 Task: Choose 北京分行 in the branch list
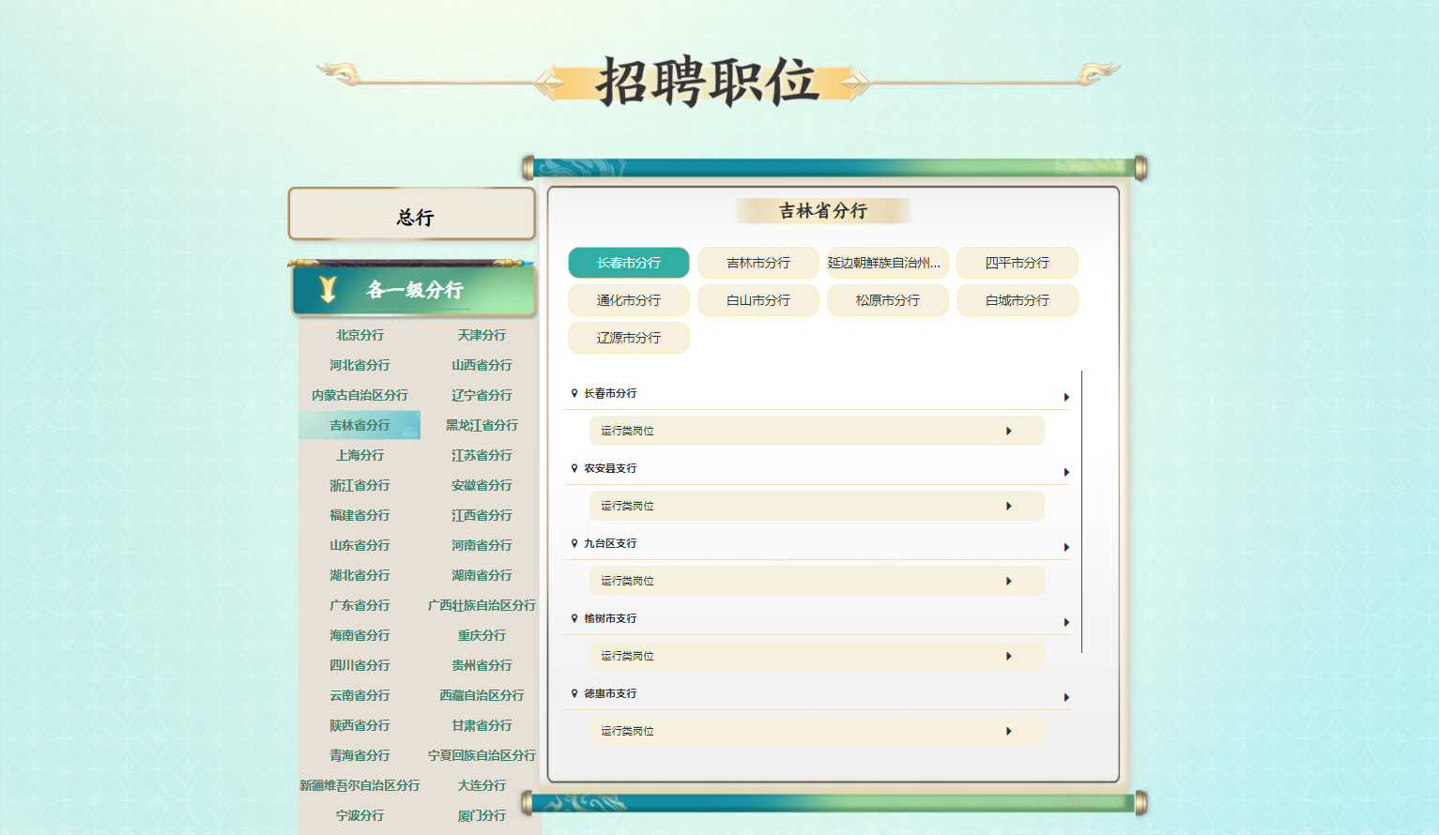360,335
